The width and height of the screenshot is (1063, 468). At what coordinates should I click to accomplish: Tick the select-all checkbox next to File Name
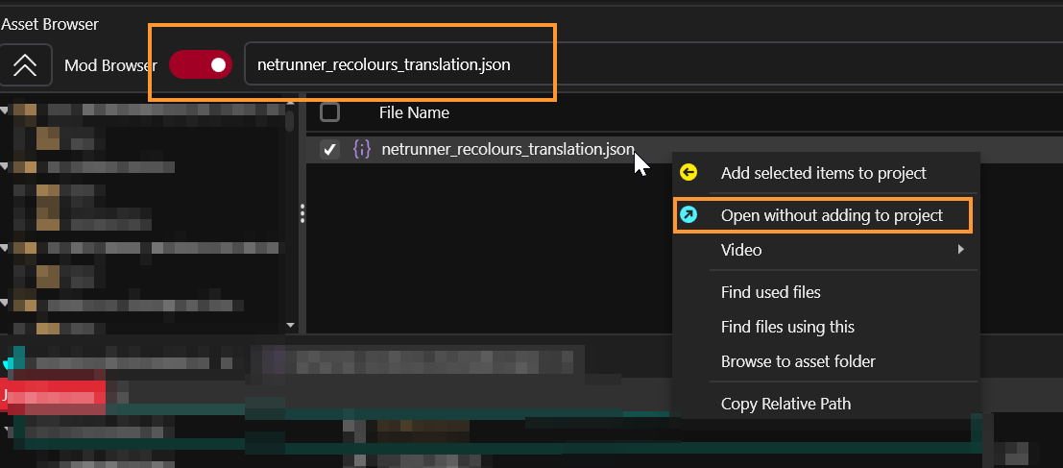pos(329,112)
